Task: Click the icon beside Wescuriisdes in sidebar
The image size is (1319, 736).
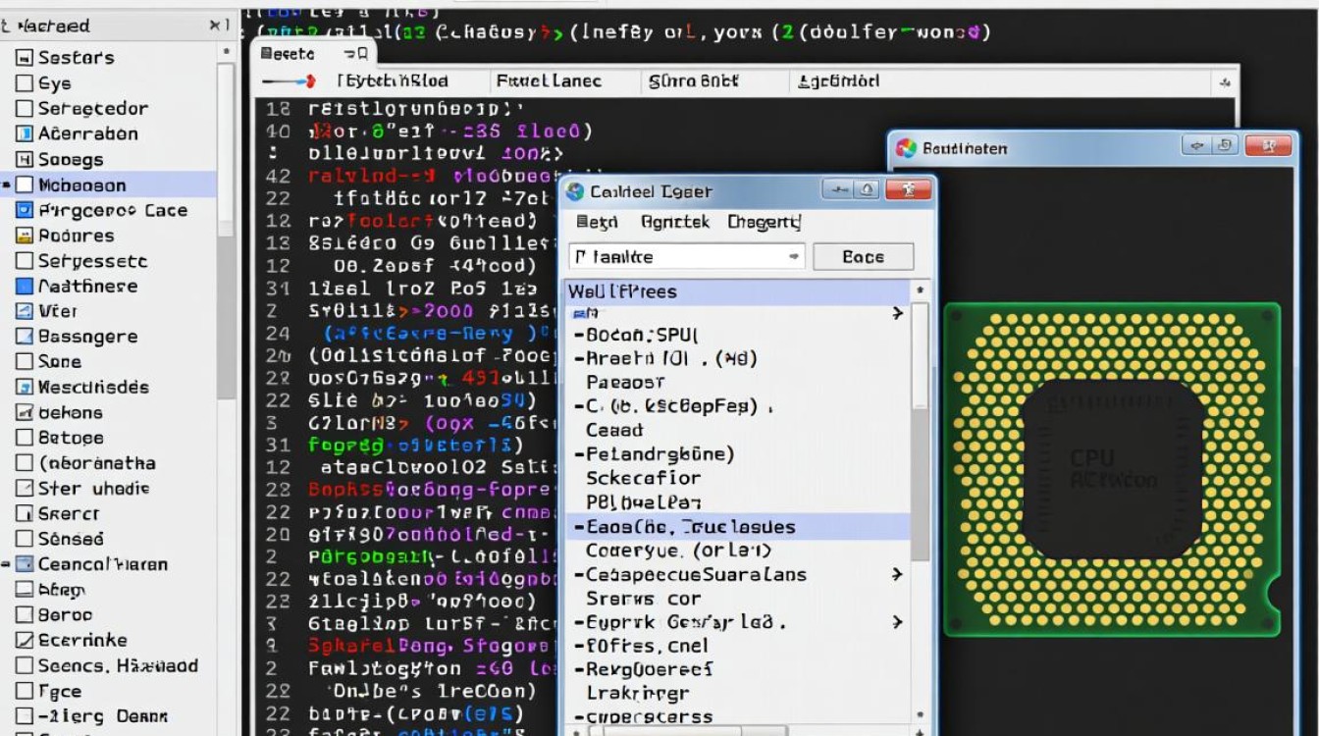Action: coord(25,388)
